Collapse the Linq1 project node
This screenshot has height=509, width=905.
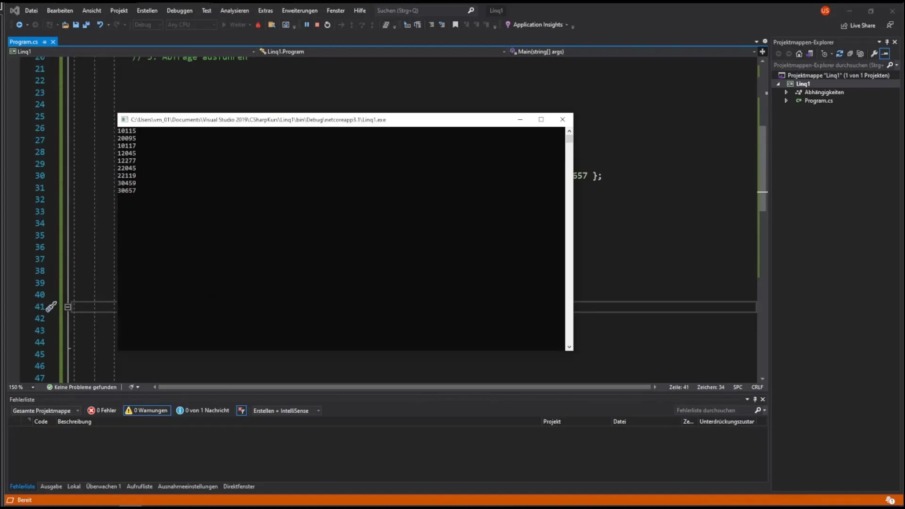coord(778,84)
